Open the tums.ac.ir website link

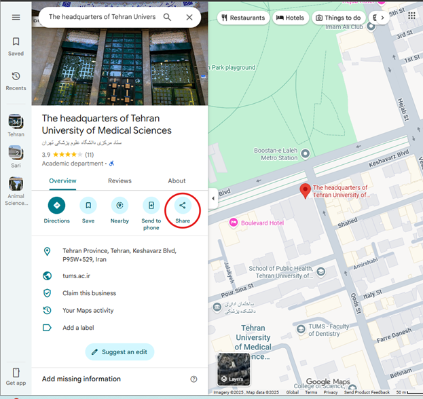point(77,276)
